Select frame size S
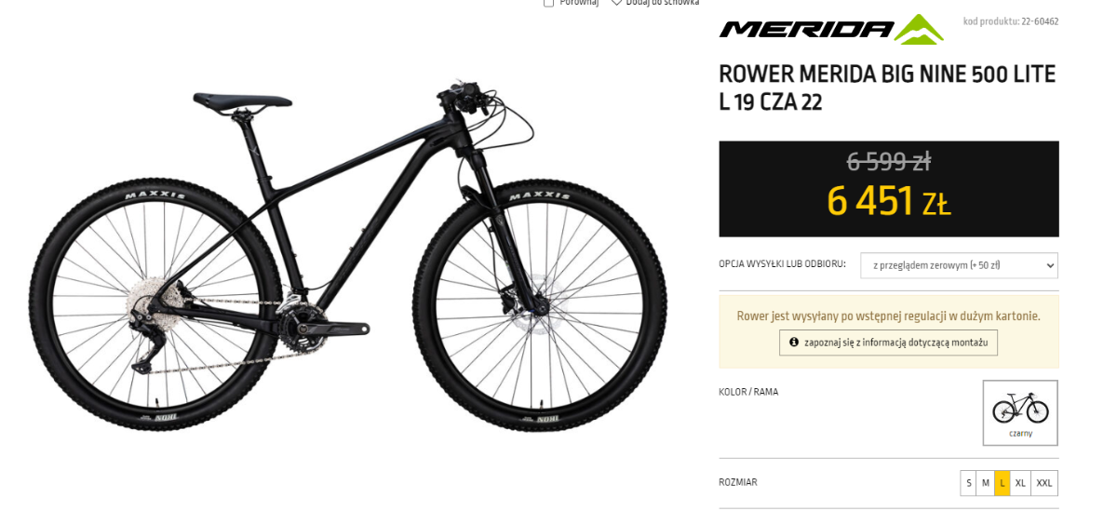Screen dimensions: 1117x511 tap(969, 483)
